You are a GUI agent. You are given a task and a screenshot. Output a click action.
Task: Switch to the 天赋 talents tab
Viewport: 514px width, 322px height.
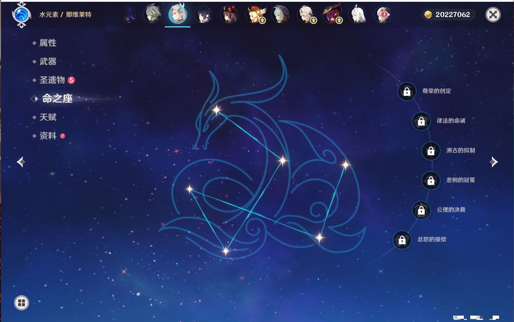coord(48,117)
